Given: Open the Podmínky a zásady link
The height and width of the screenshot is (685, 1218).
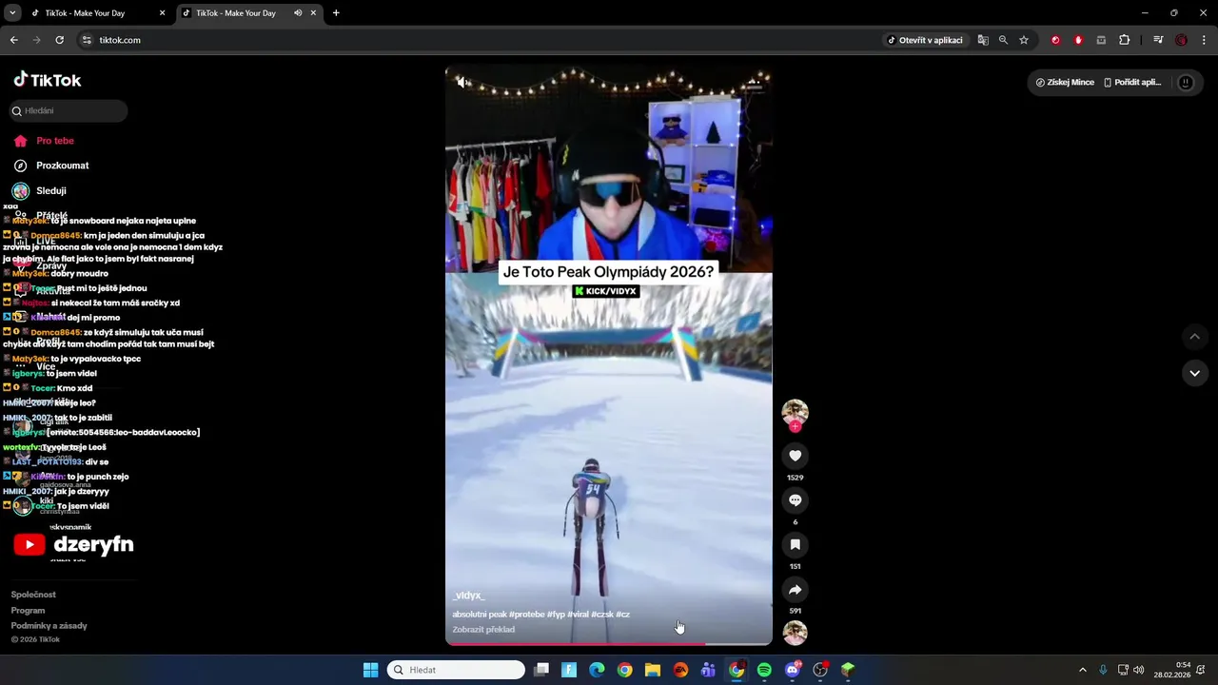Looking at the screenshot, I should coord(49,626).
